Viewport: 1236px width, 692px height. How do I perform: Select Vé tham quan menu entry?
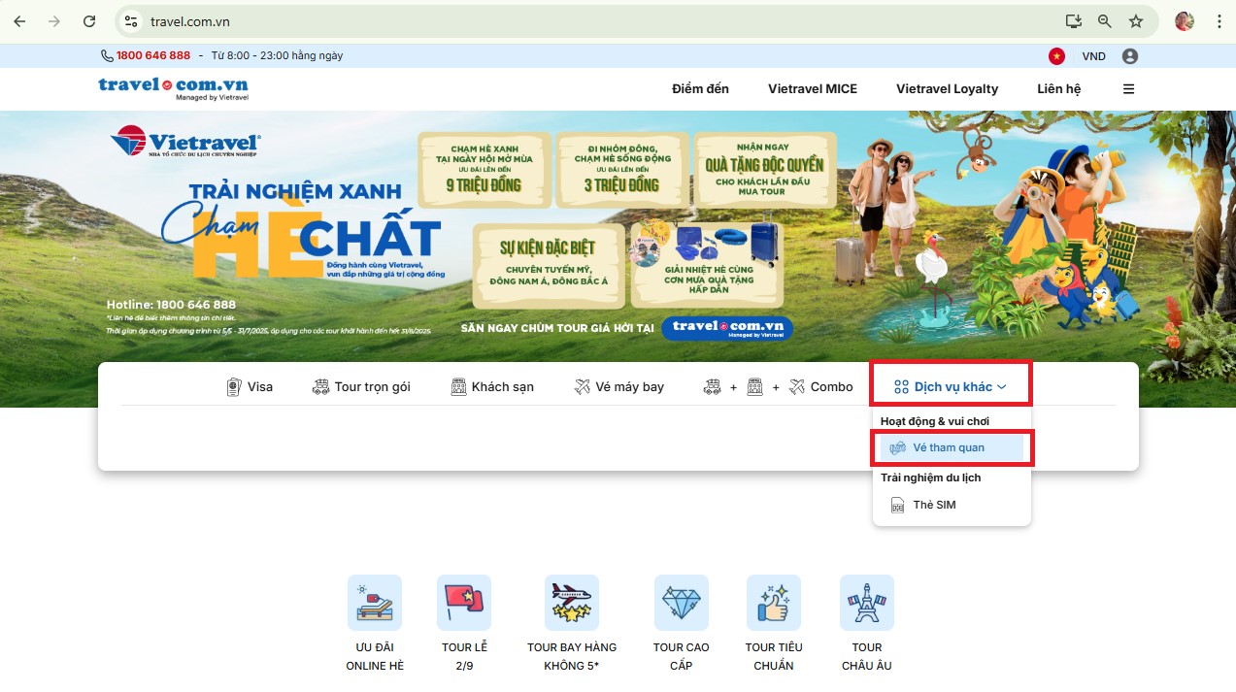coord(952,447)
